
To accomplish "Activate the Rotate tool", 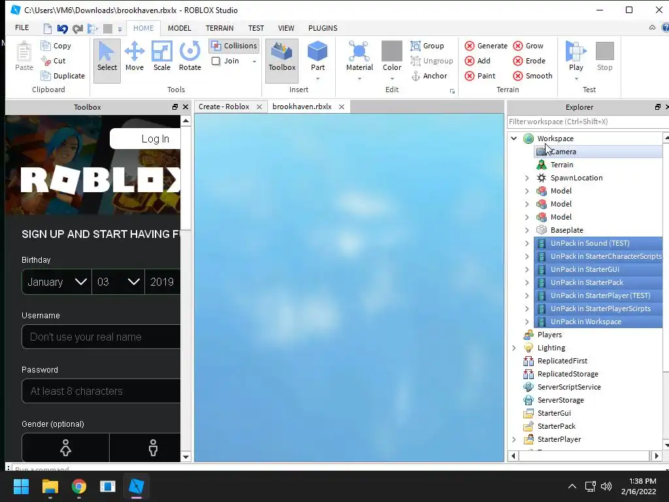I will pos(190,57).
